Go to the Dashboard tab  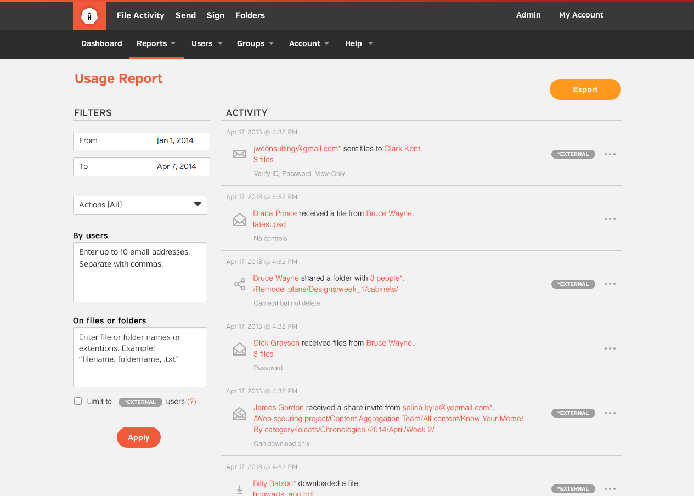pyautogui.click(x=101, y=43)
